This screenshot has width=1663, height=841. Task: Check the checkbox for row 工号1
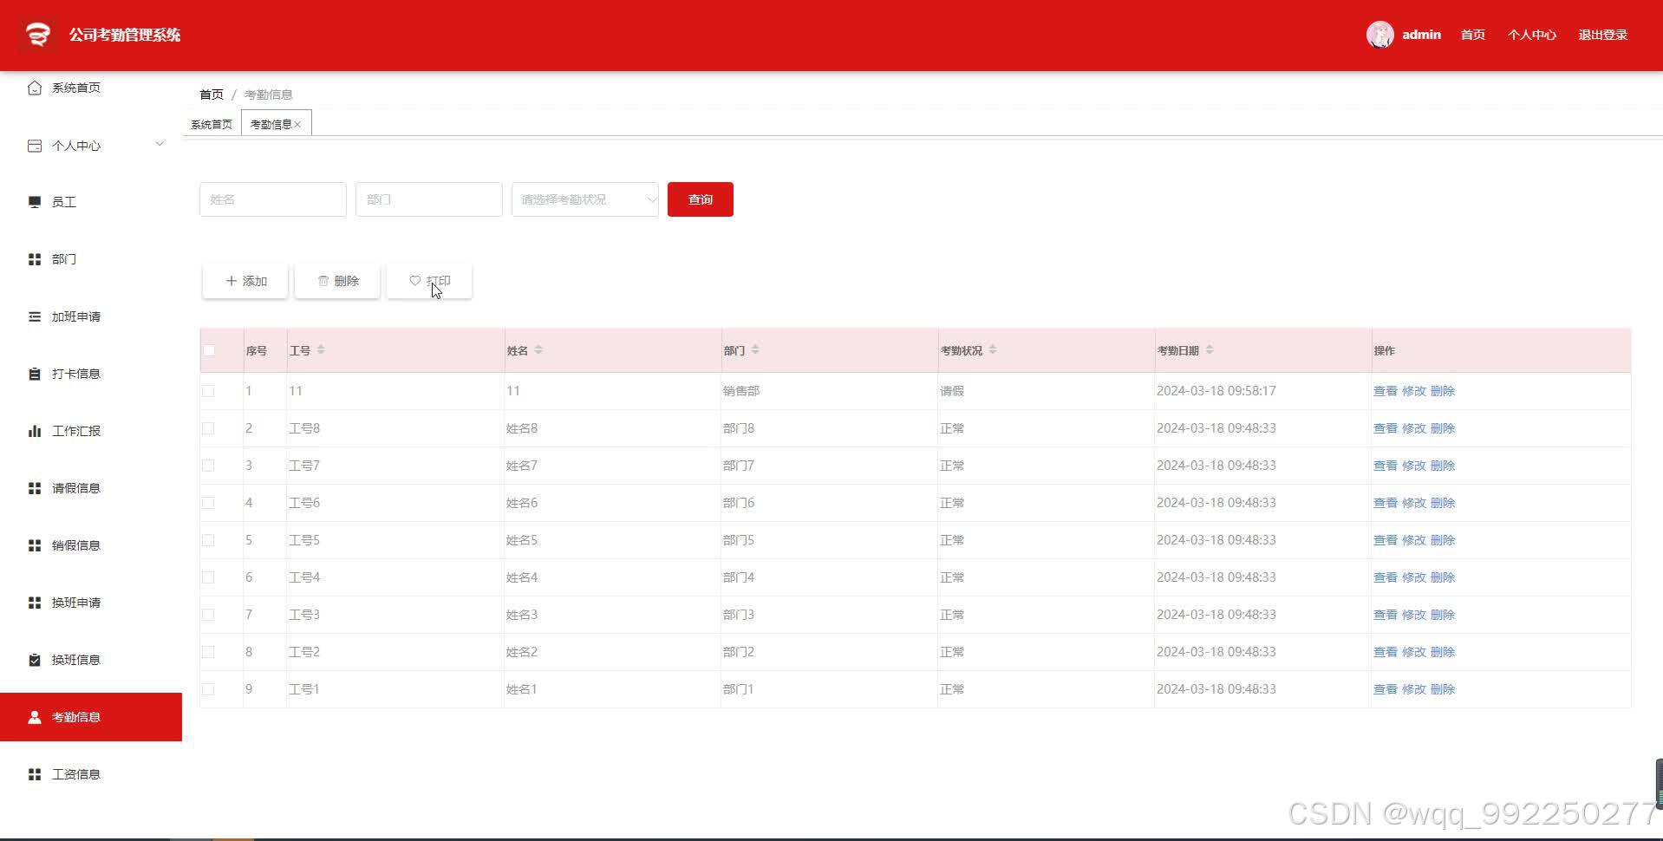click(x=208, y=689)
